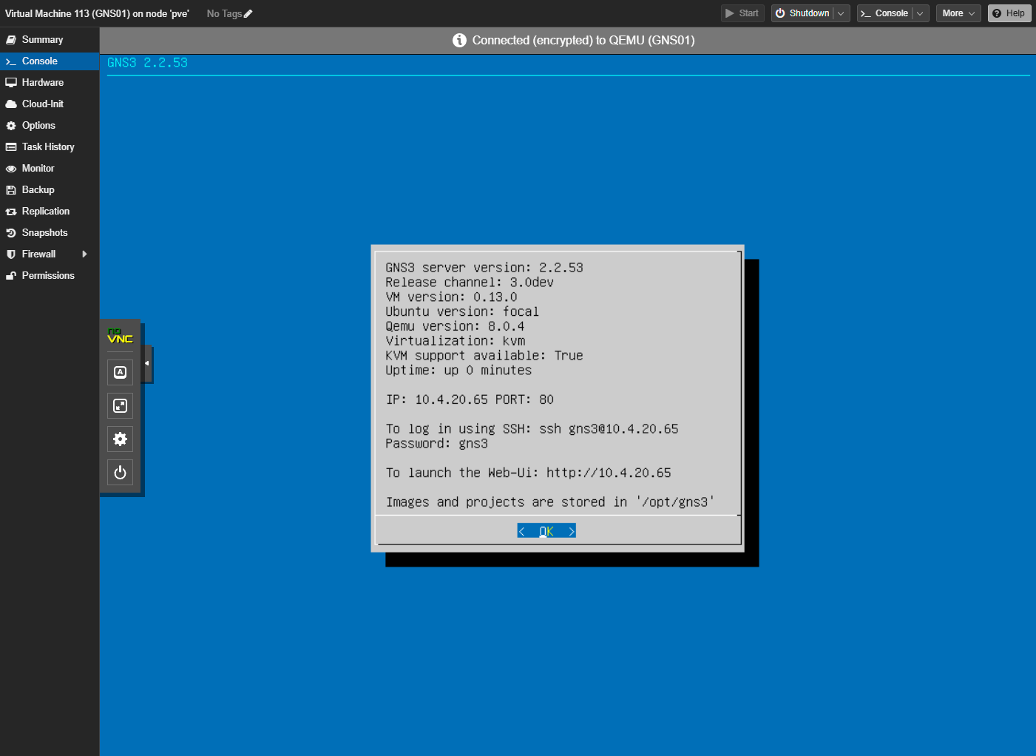Click the Help button

1009,13
